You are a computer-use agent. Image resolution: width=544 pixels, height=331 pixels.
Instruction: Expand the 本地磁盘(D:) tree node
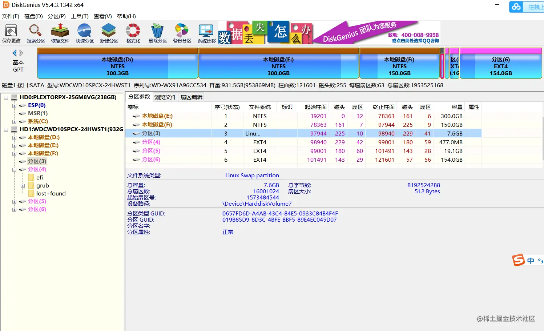coord(14,137)
